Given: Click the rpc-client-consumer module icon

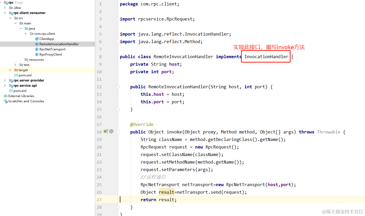Looking at the screenshot, I should tap(11, 13).
